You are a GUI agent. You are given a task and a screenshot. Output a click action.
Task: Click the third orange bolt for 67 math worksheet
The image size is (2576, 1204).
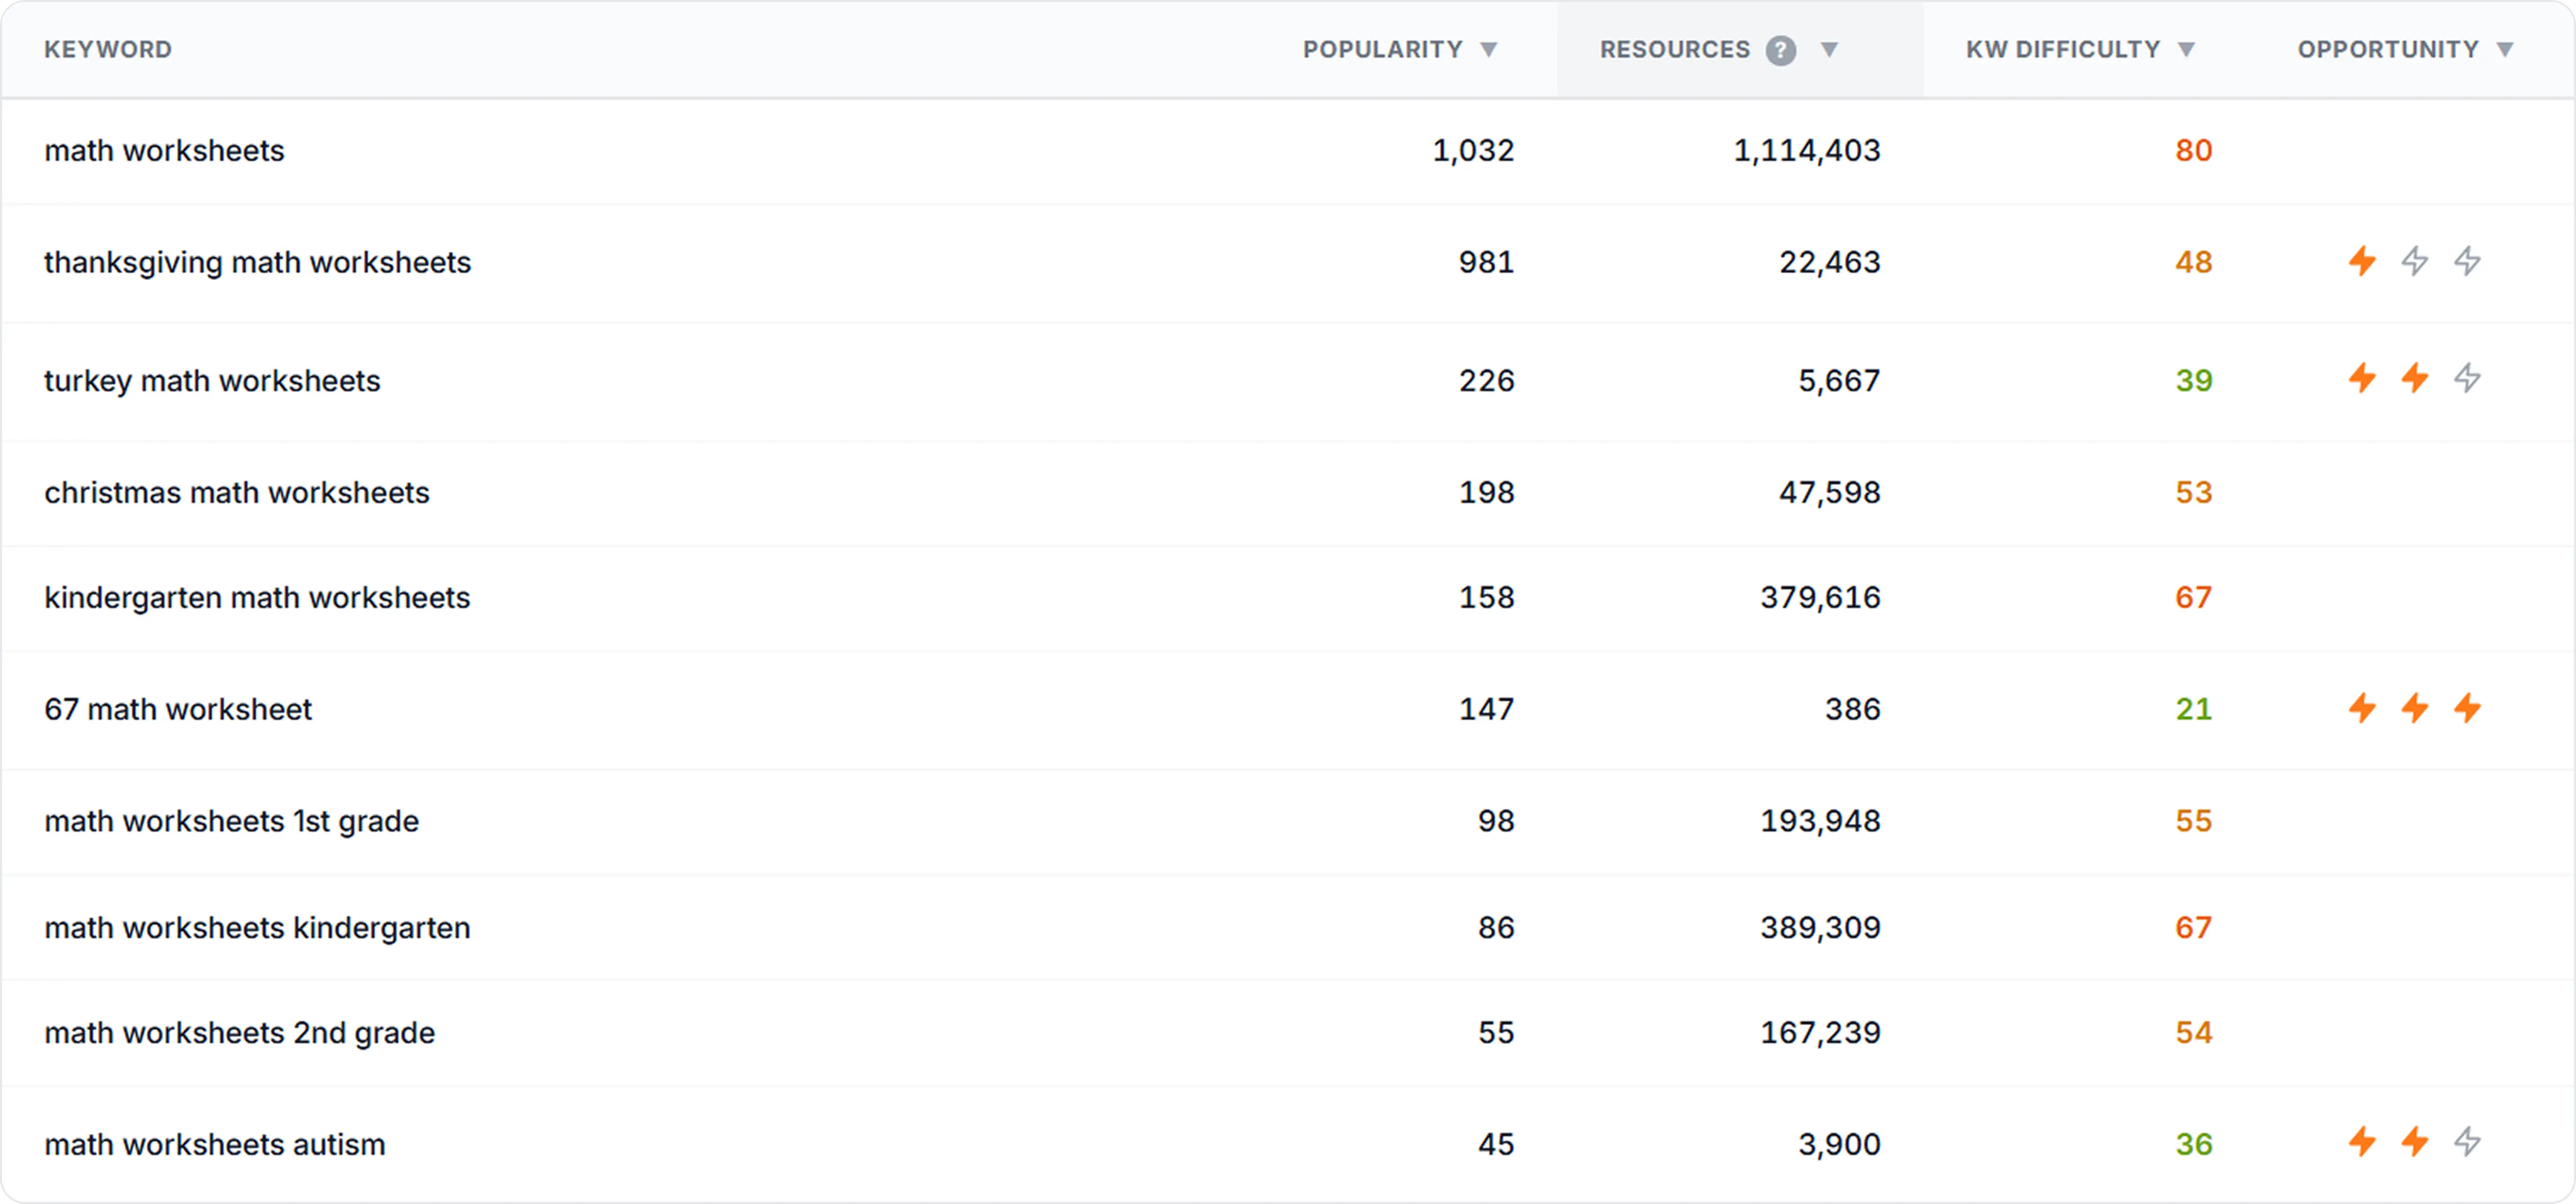[x=2468, y=710]
